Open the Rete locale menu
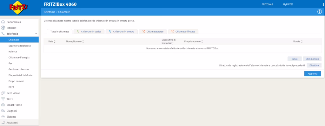325x126 pixels. coord(19,93)
